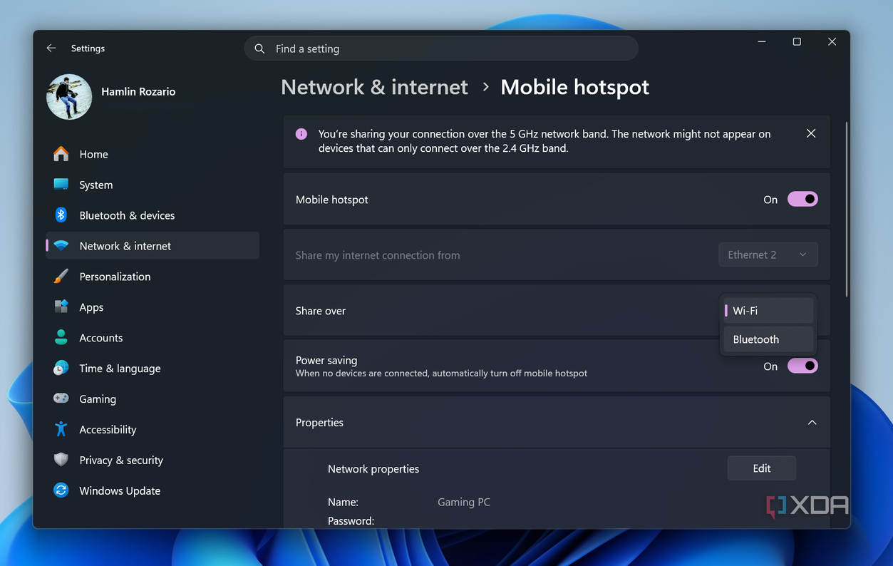Click the Power saving description text
Image resolution: width=893 pixels, height=566 pixels.
[441, 374]
